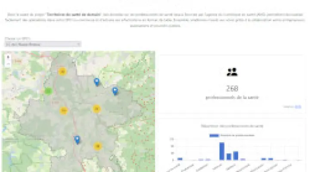Open the ARS source link

click(x=298, y=106)
